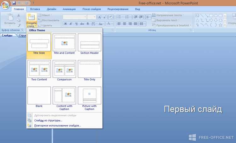
Task: Expand the shapes gallery more arrow
Action: pyautogui.click(x=225, y=25)
